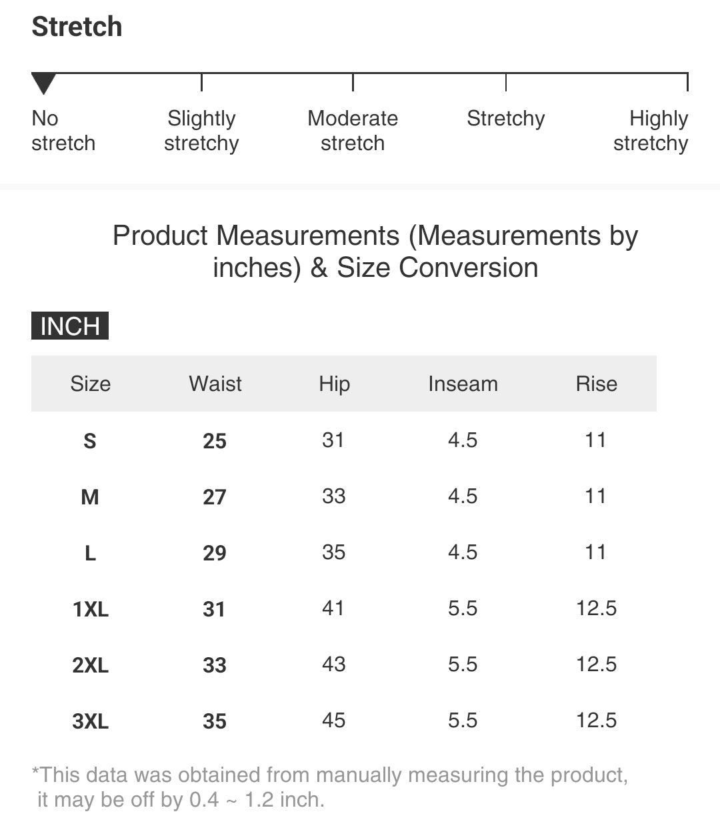Viewport: 720px width, 840px height.
Task: Select the size L row label
Action: tap(90, 553)
